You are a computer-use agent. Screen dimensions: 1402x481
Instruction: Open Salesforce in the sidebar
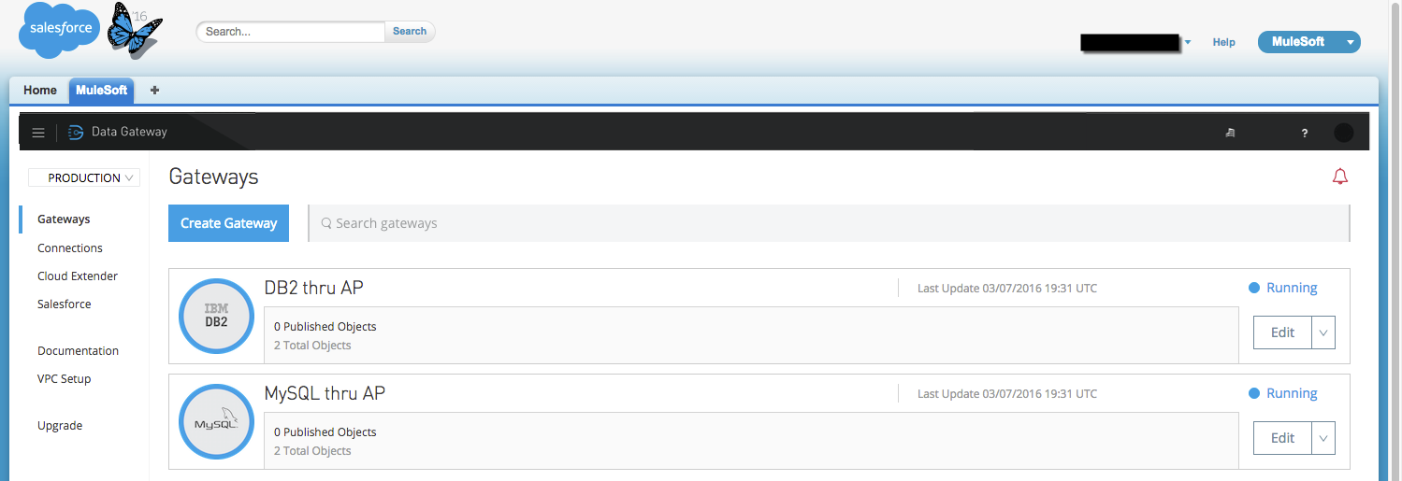[65, 304]
